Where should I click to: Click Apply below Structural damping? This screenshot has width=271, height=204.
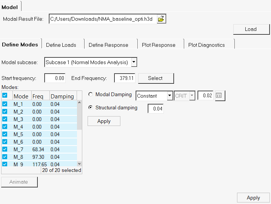coord(104,121)
